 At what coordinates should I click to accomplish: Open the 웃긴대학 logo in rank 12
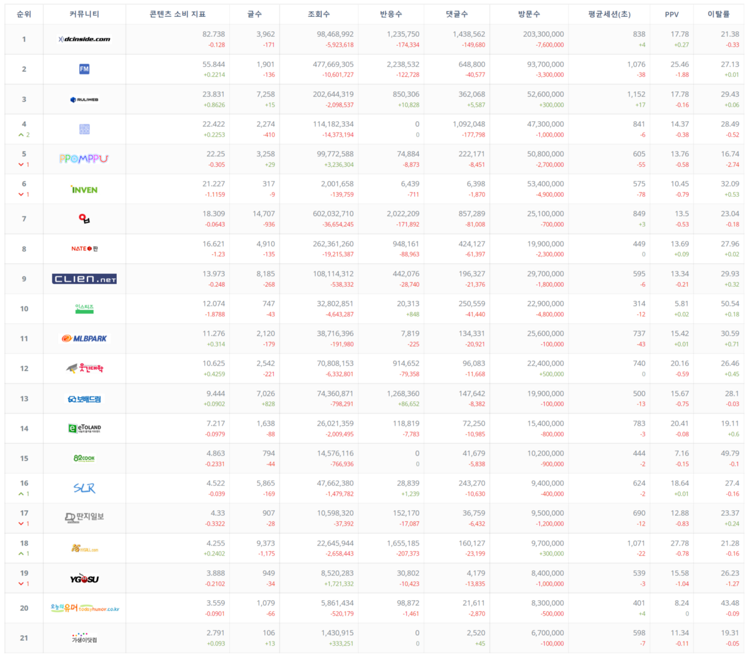(84, 368)
